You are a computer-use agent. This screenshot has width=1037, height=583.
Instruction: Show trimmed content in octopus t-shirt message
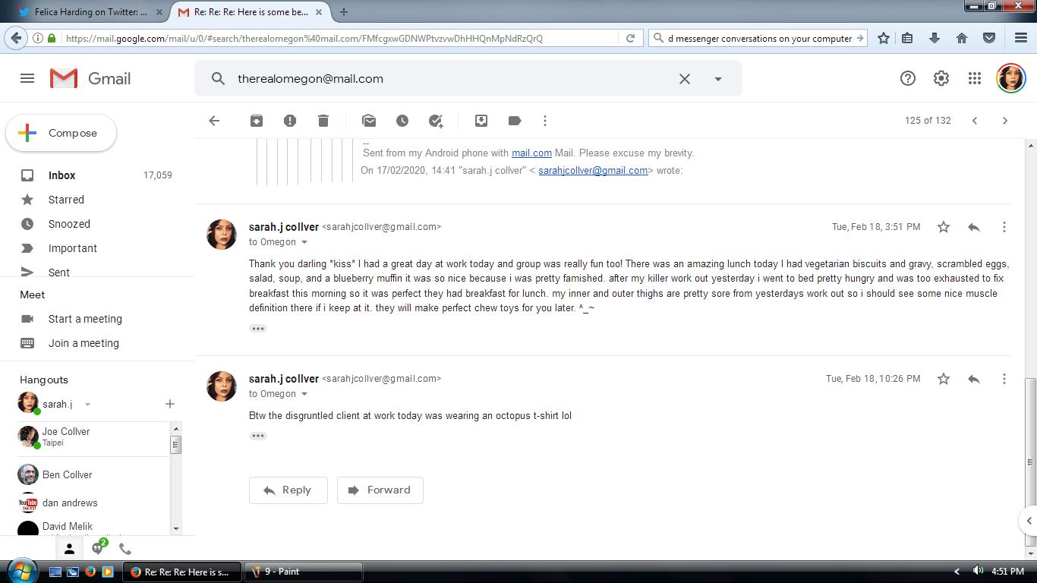coord(258,436)
